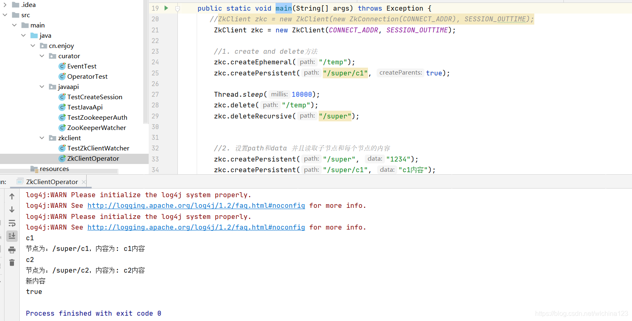The height and width of the screenshot is (321, 632).
Task: Select OperatorTest in project tree
Action: 87,76
